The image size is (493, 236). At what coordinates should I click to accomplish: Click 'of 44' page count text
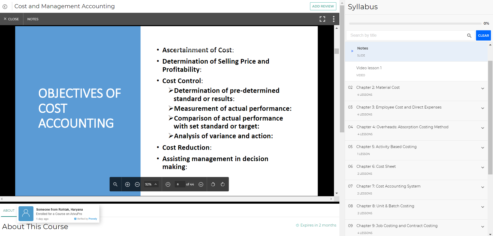click(x=190, y=184)
